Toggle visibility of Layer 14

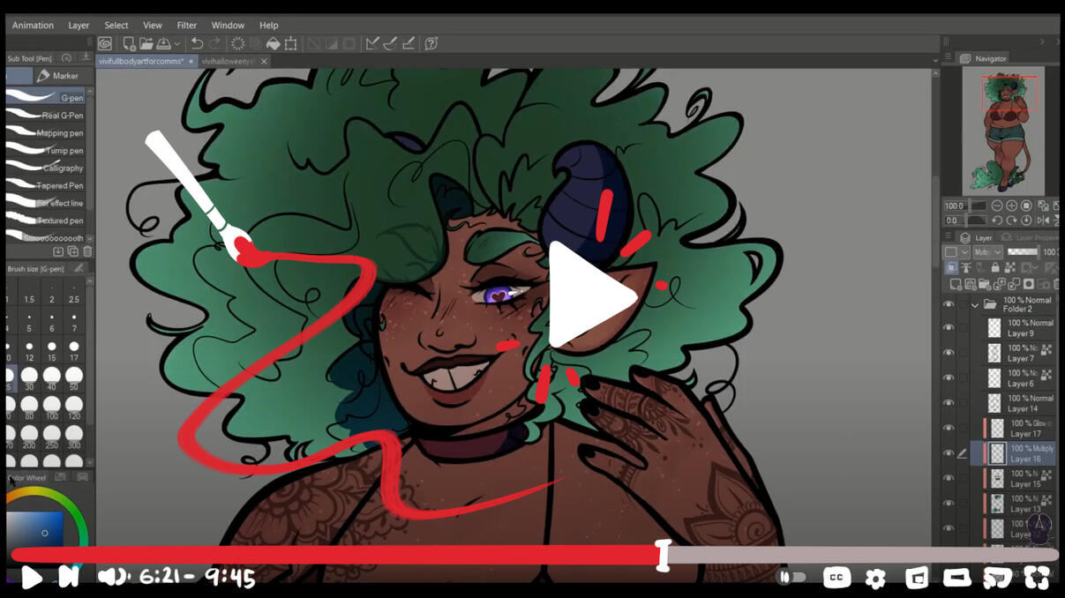pos(949,403)
